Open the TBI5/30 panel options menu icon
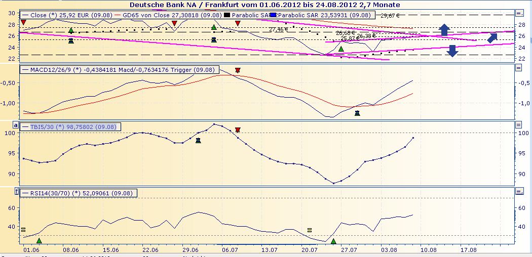 518,125
